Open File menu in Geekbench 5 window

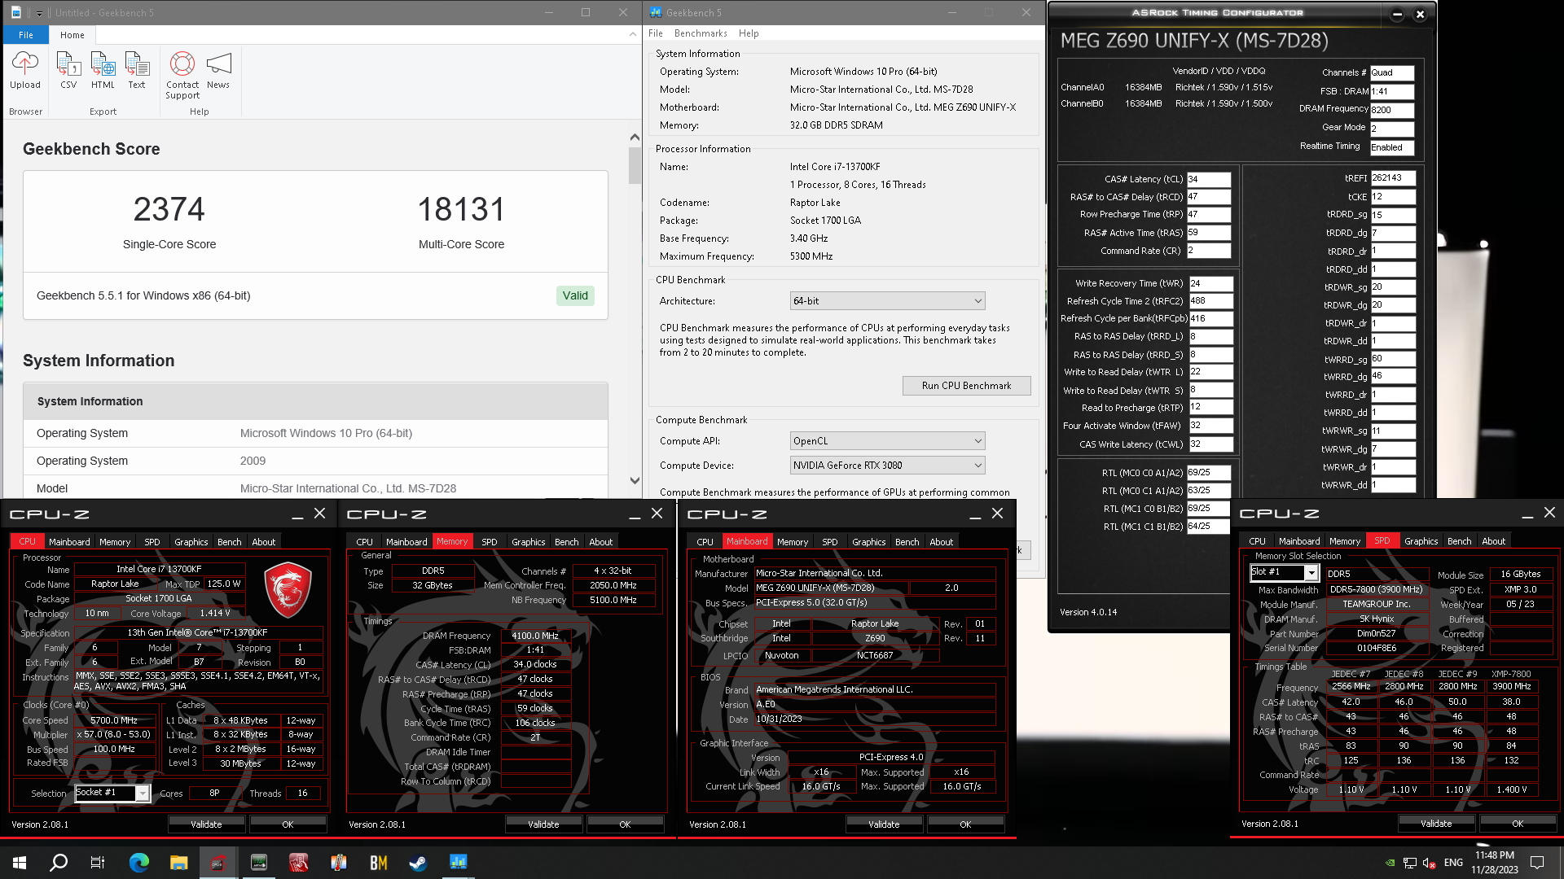[x=656, y=33]
